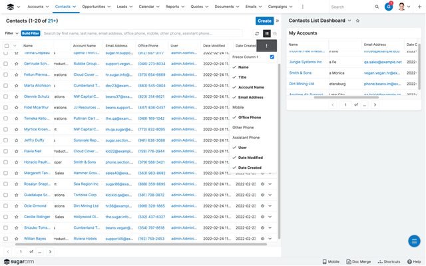Click the Doc Merge footer icon
The image size is (426, 266).
click(x=359, y=262)
